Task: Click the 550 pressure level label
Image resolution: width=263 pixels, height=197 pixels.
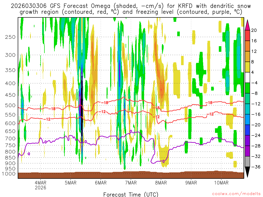Action: (10, 115)
